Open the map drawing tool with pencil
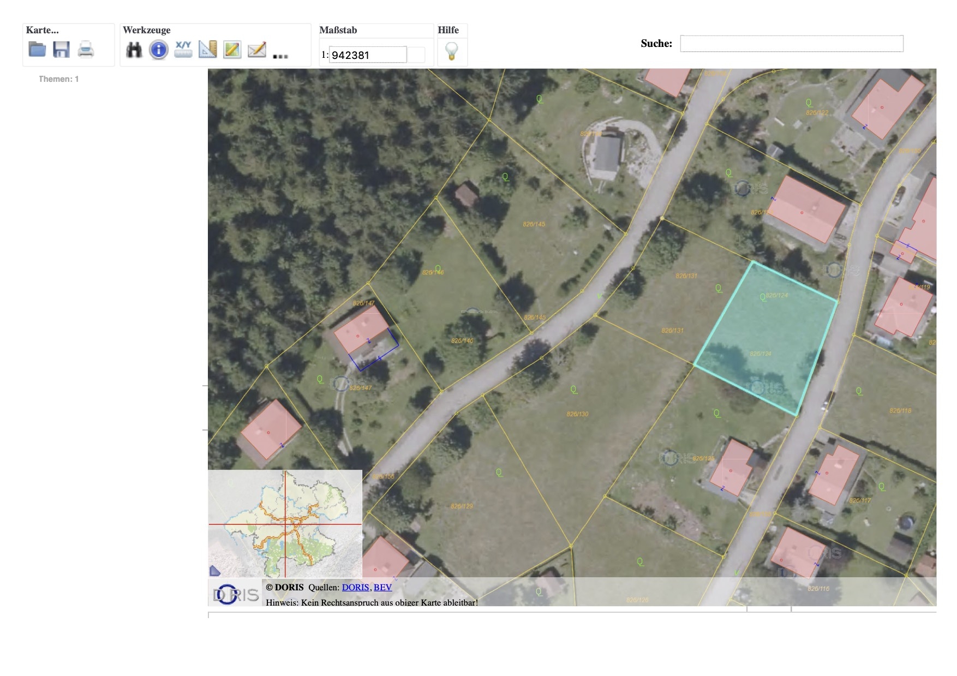Image resolution: width=957 pixels, height=676 pixels. click(232, 50)
